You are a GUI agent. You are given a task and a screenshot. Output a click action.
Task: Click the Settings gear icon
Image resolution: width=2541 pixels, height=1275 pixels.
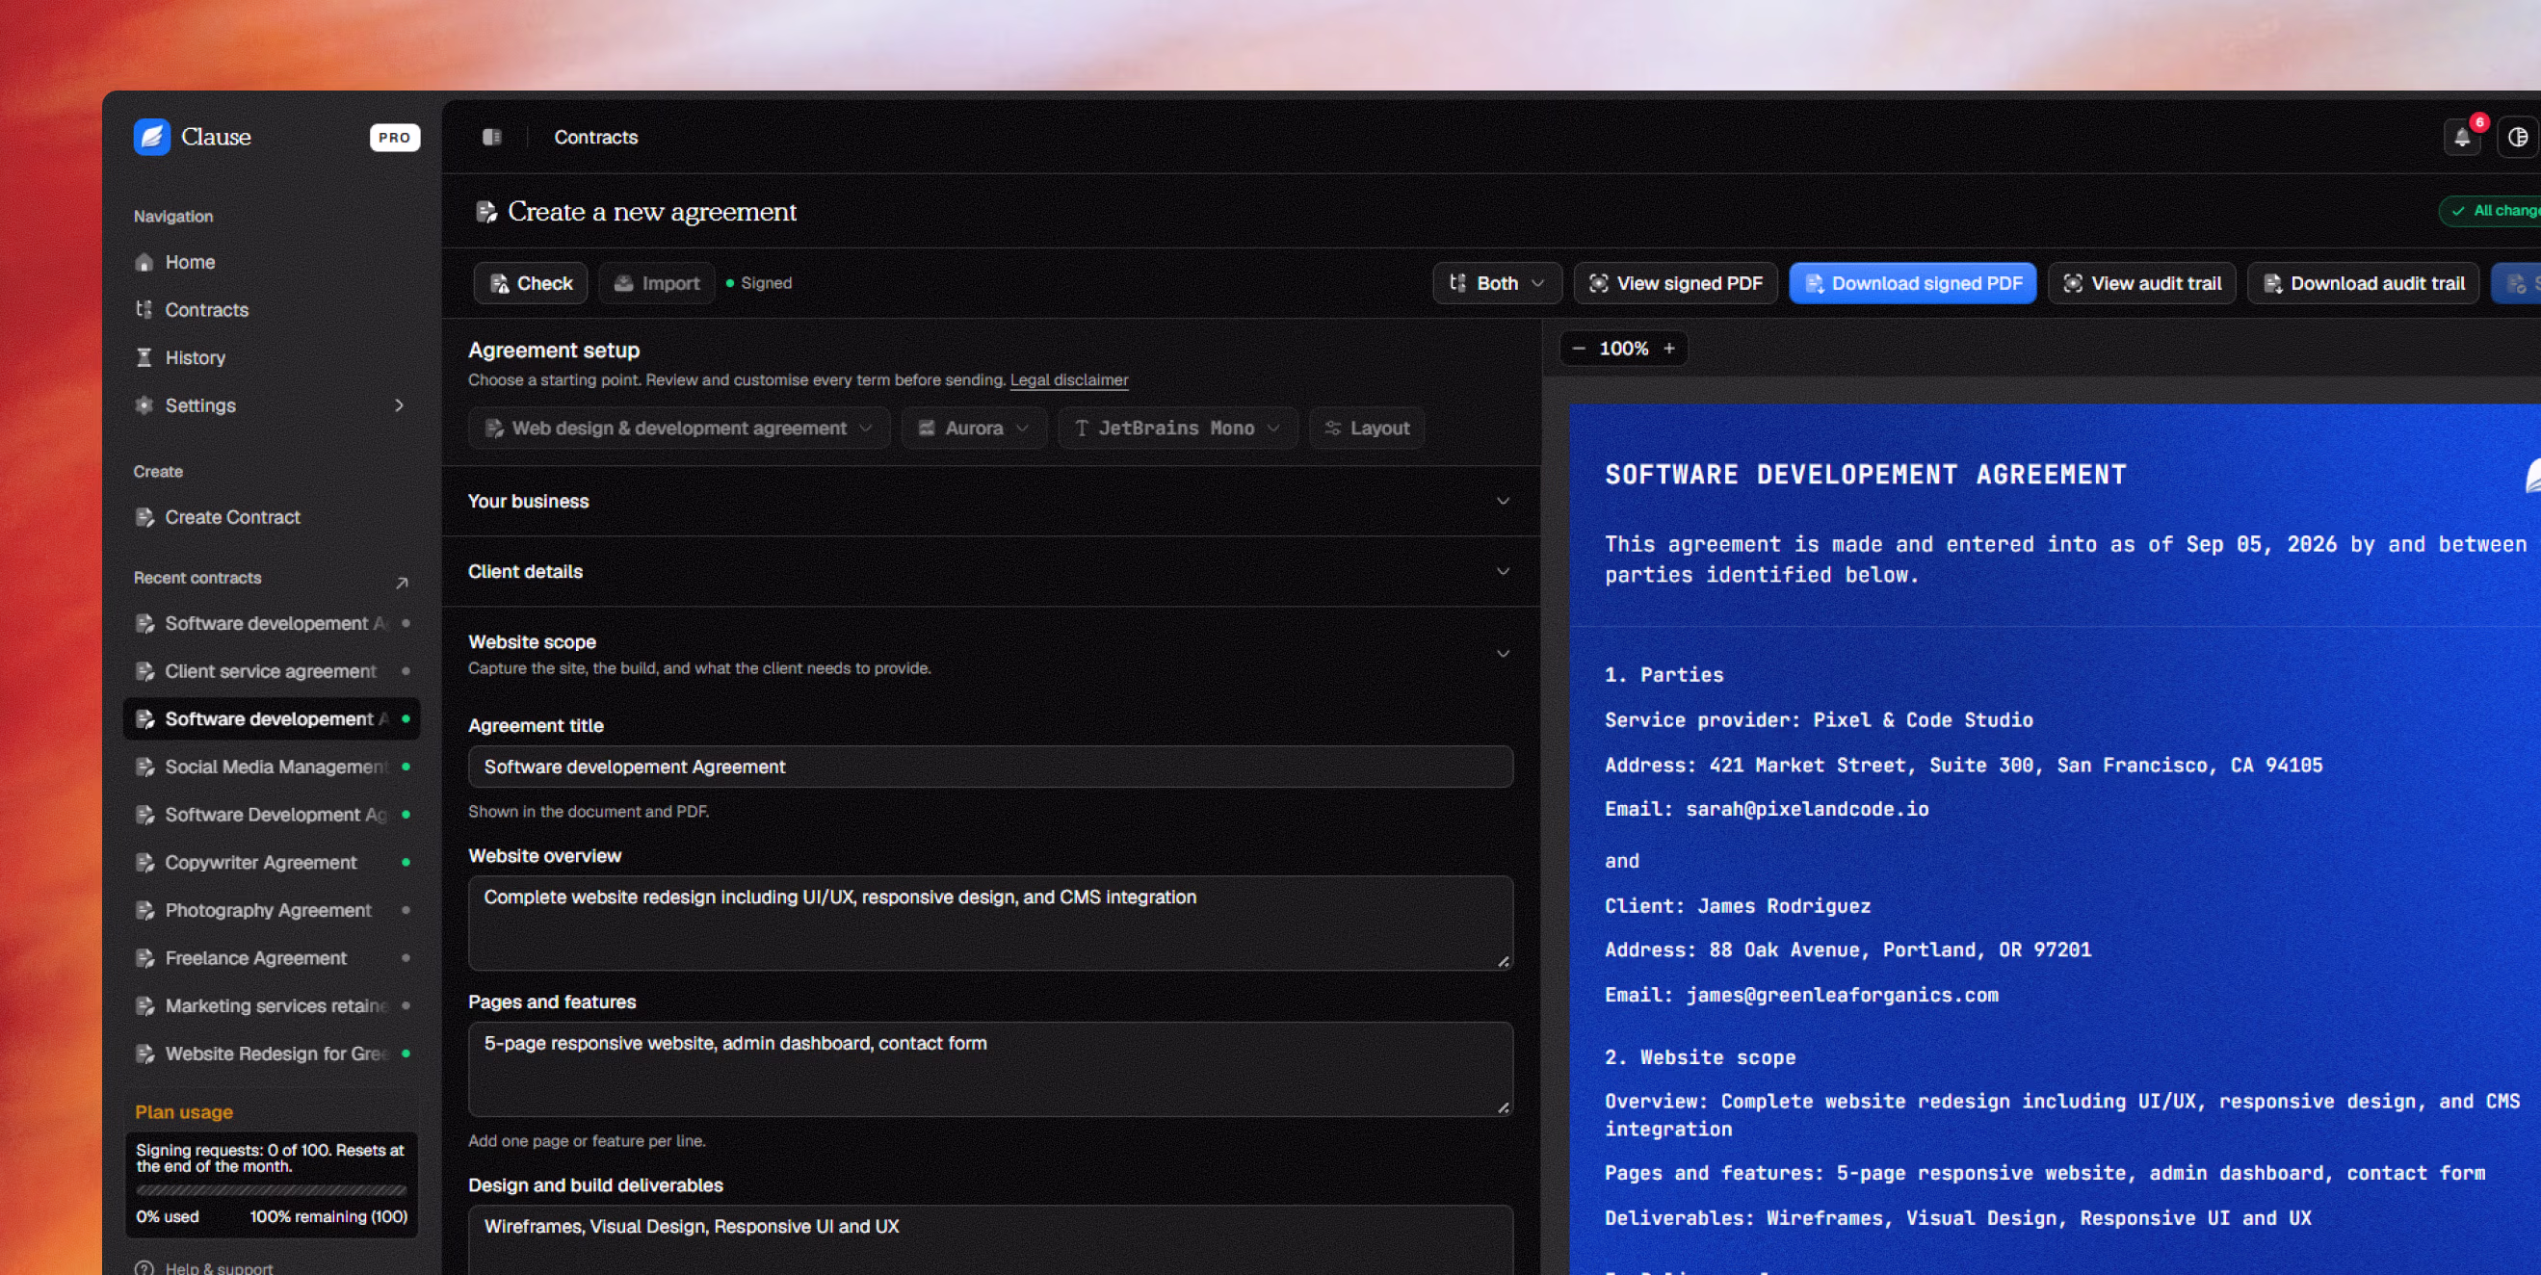pyautogui.click(x=144, y=405)
